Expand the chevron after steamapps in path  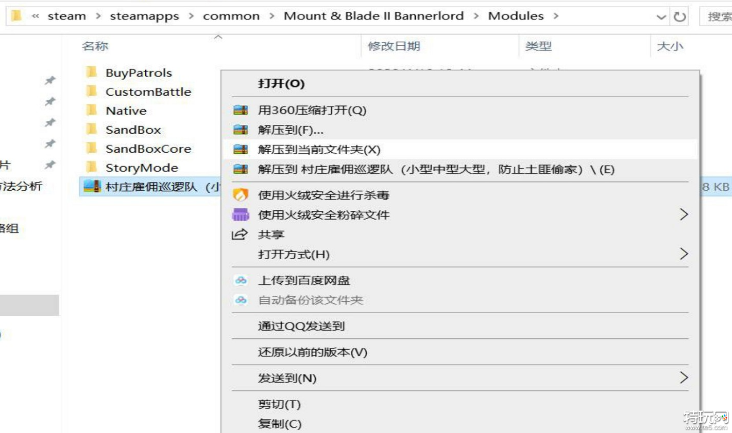191,16
